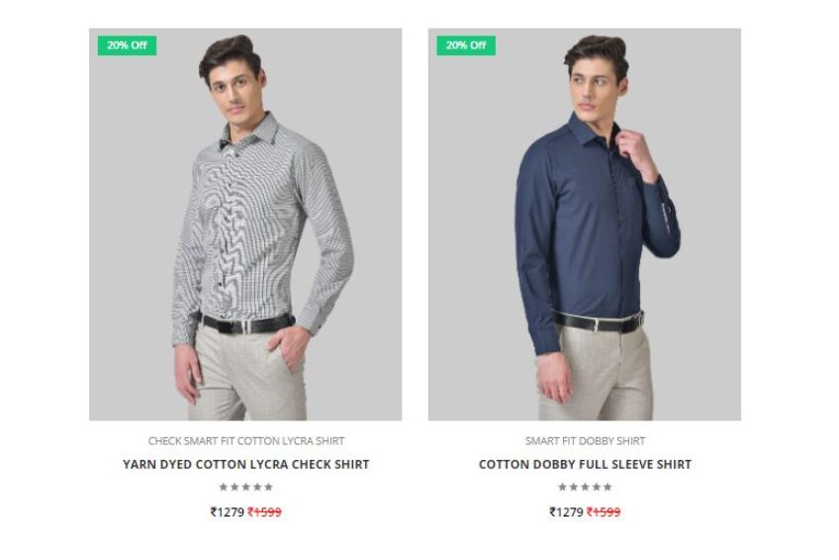The image size is (839, 560).
Task: Click the ₹1279 price of check shirt
Action: (x=228, y=512)
